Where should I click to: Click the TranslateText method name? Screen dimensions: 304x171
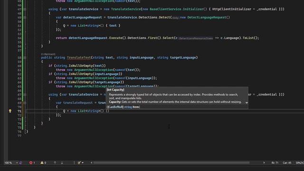pos(79,57)
